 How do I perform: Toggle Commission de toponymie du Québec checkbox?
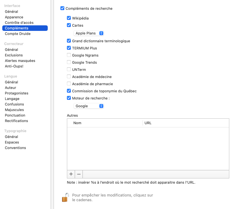click(x=69, y=91)
